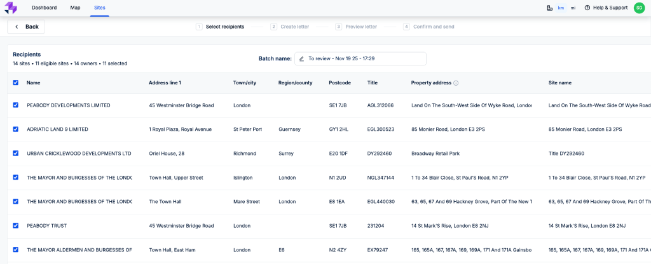
Task: Open the Sites tab
Action: pos(99,8)
